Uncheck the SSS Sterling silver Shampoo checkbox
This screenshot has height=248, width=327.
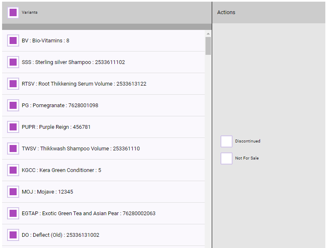(13, 62)
